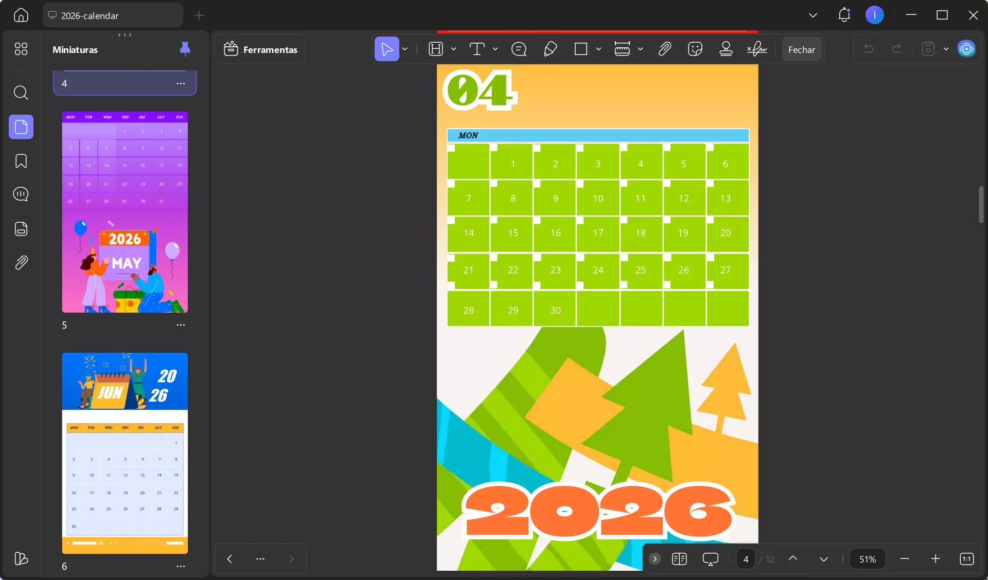
Task: Toggle the pin on Miniaturas panel
Action: [185, 49]
